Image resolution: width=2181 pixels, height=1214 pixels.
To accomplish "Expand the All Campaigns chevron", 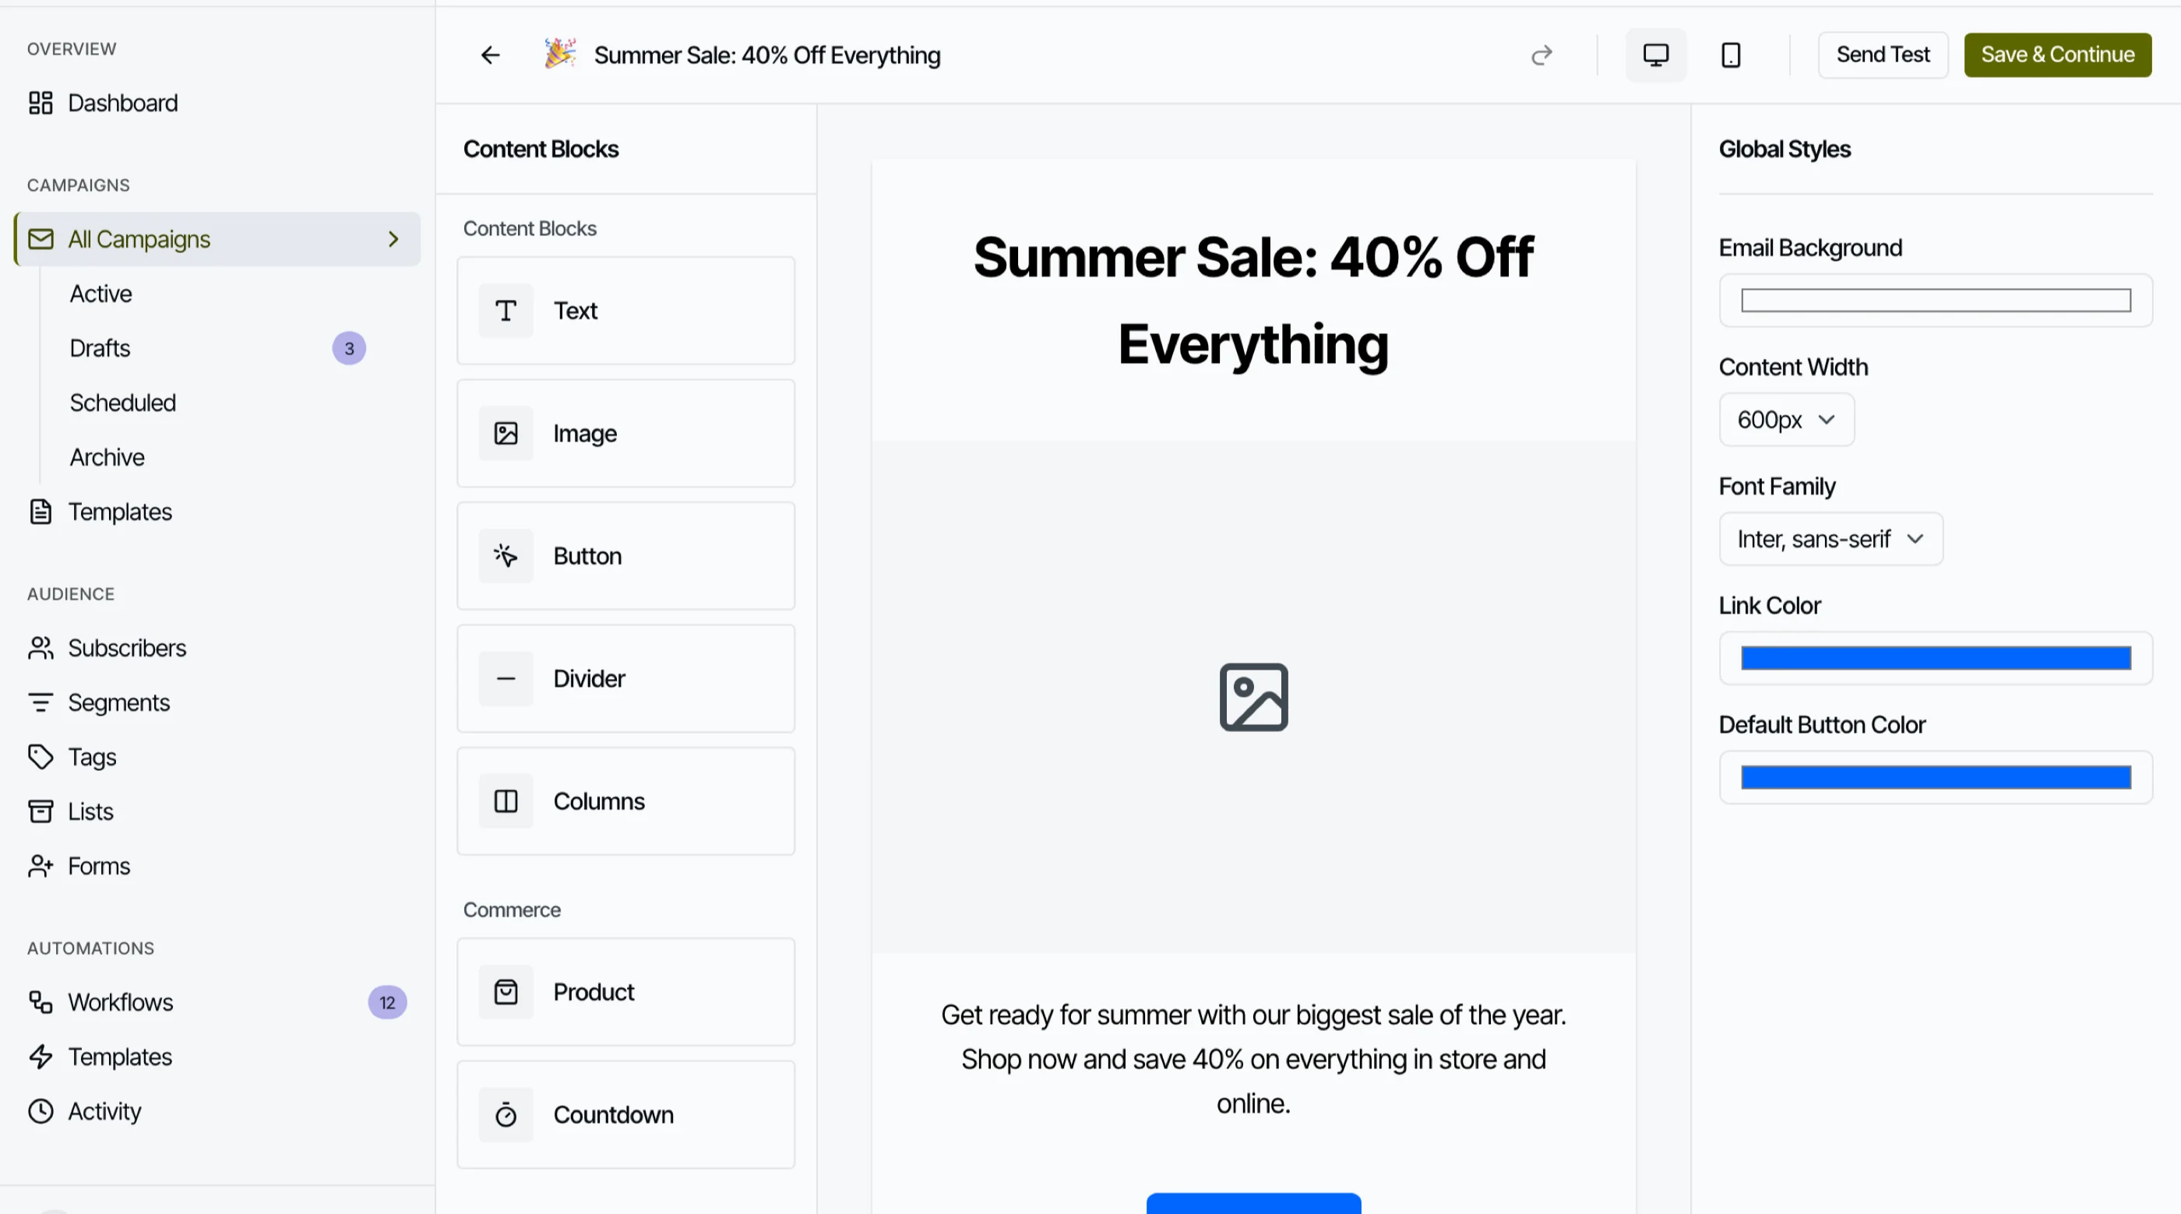I will pyautogui.click(x=393, y=240).
